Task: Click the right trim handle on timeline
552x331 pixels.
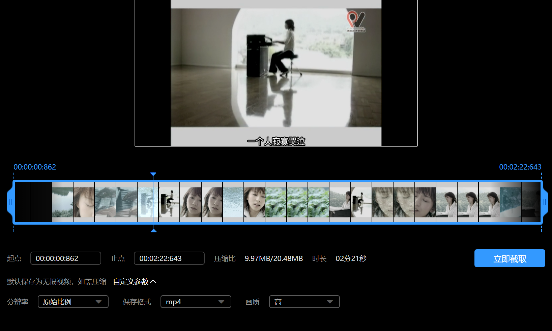Action: 544,202
